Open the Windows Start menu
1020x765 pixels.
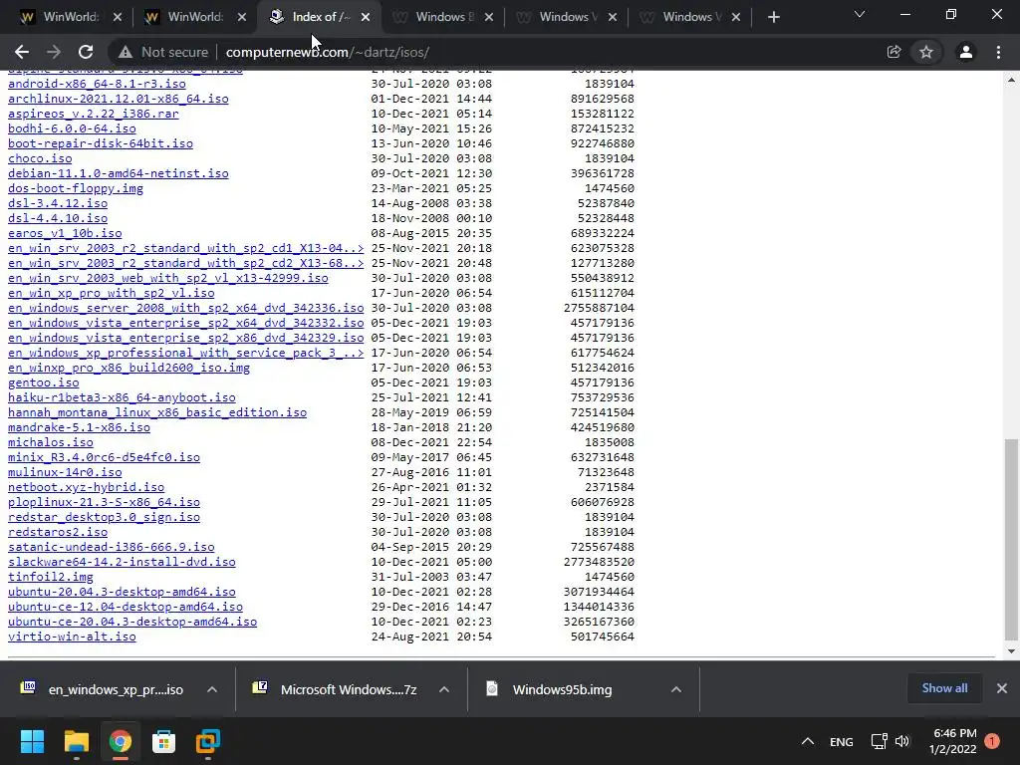point(32,741)
